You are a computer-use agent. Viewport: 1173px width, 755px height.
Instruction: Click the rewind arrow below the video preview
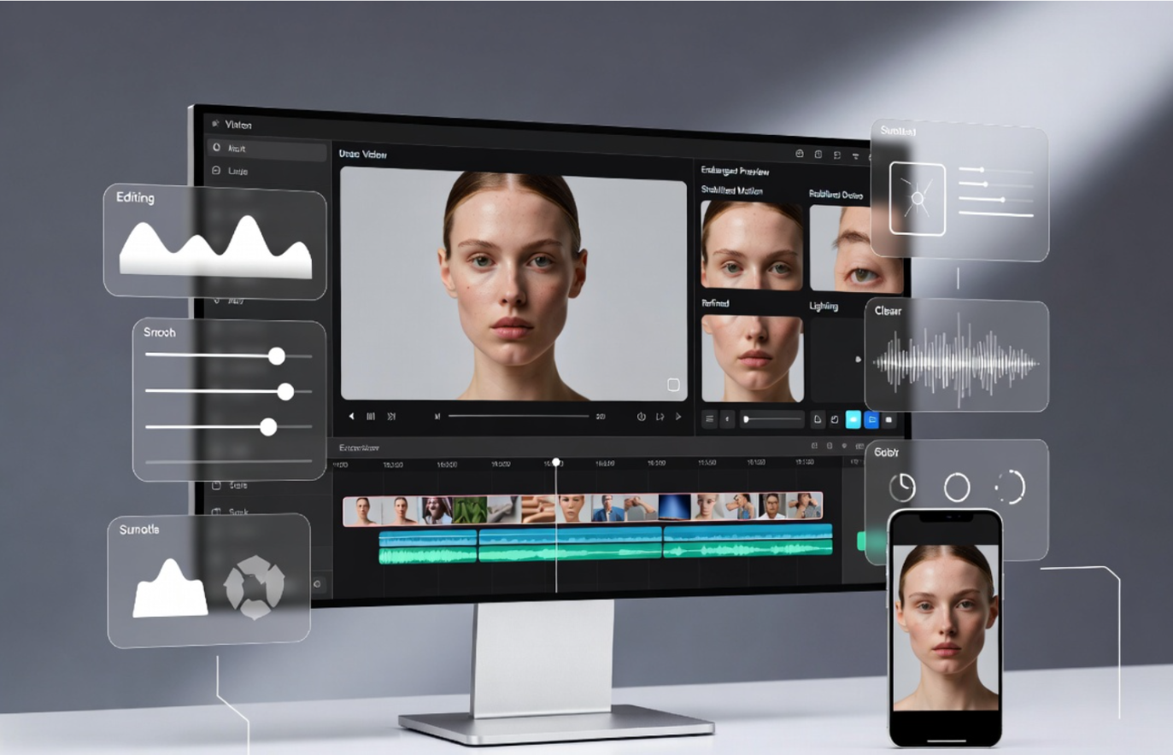tap(351, 416)
